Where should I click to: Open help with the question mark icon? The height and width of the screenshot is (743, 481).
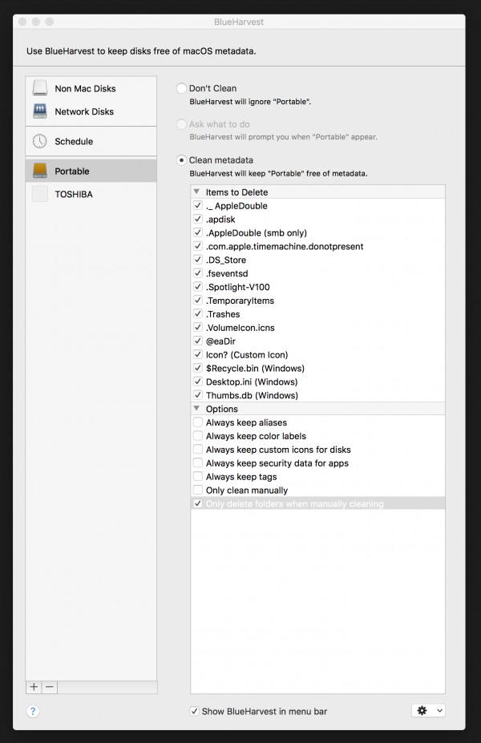point(33,711)
